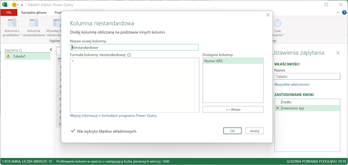Screen dimensions: 348x165
Task: Select the Źródło applied step
Action: (x=307, y=102)
